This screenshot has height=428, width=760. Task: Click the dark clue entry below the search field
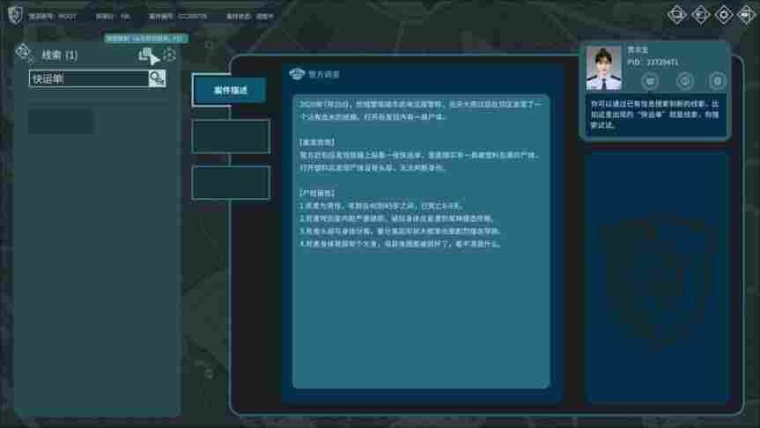(60, 122)
